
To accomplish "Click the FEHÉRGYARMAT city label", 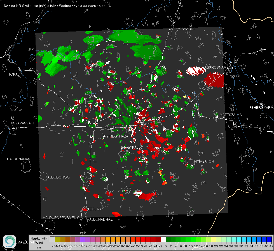I will 261,108.
